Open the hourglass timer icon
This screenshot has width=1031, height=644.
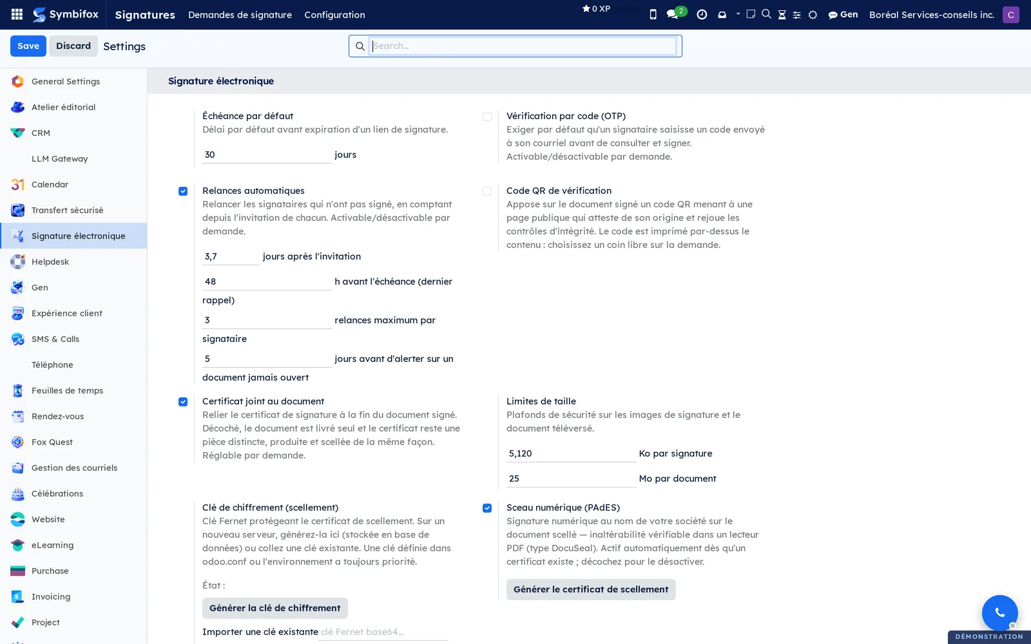[x=782, y=14]
